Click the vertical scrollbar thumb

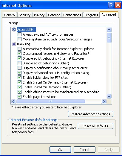109,38
